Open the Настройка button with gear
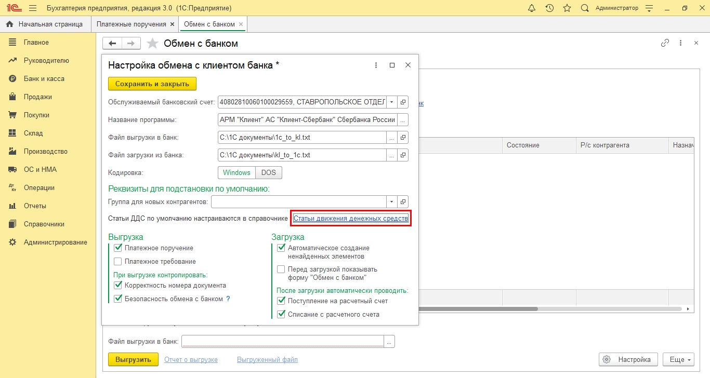 click(628, 359)
